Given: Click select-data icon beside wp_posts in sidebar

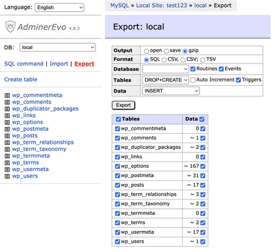Looking at the screenshot, I should [x=7, y=136].
